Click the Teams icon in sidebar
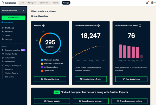156x105 pixels. (3, 35)
